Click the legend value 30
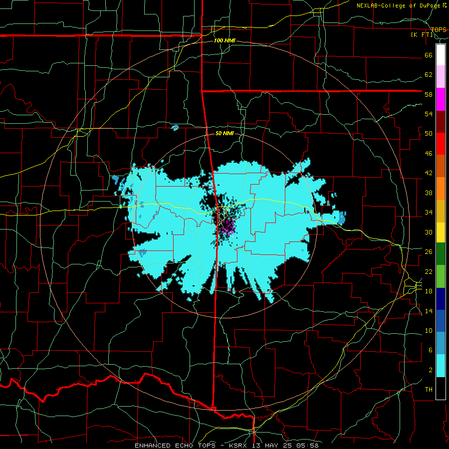449x449 pixels. [x=429, y=232]
